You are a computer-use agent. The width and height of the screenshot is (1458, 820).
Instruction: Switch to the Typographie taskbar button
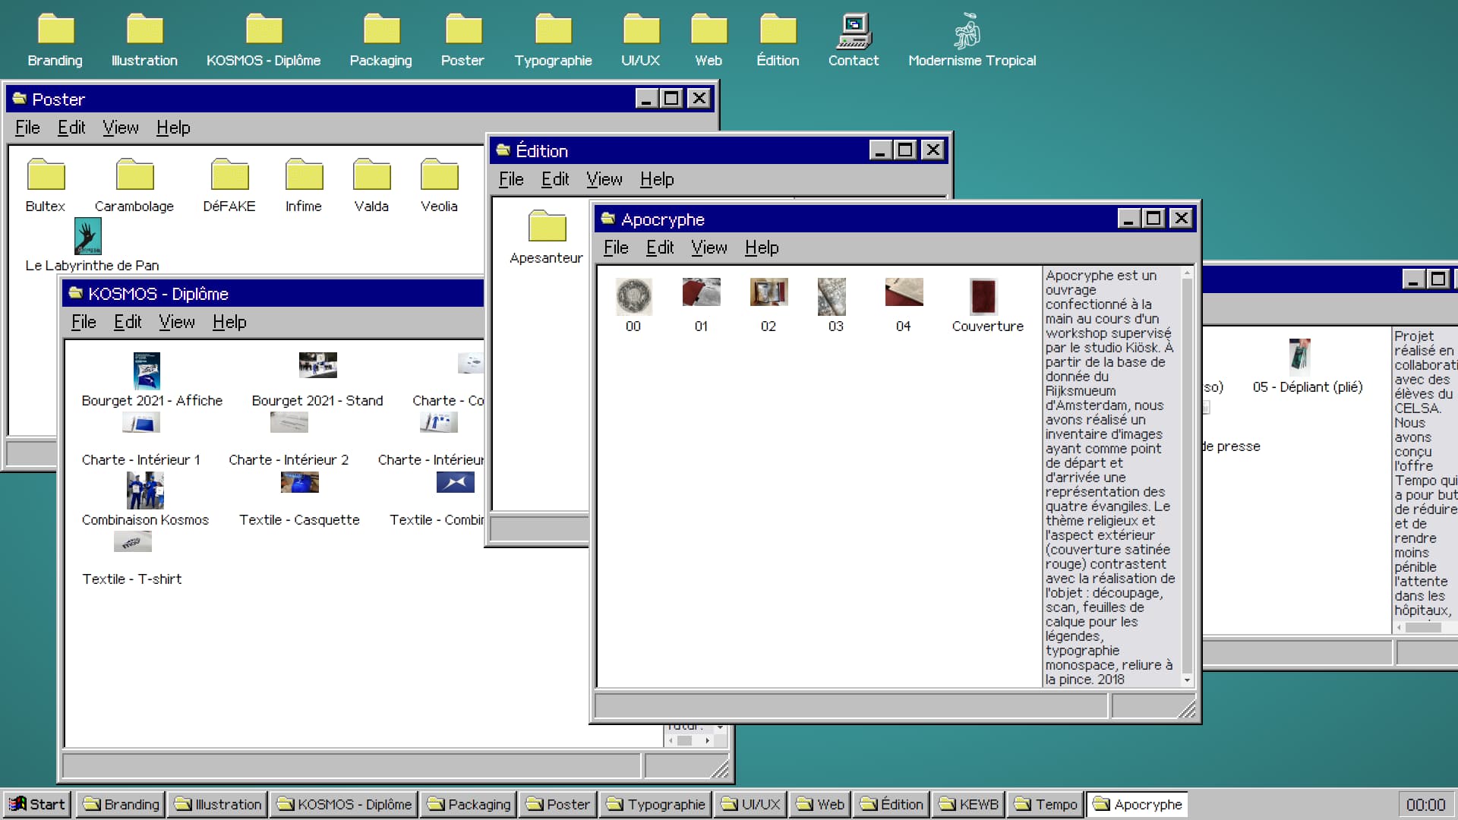tap(655, 804)
